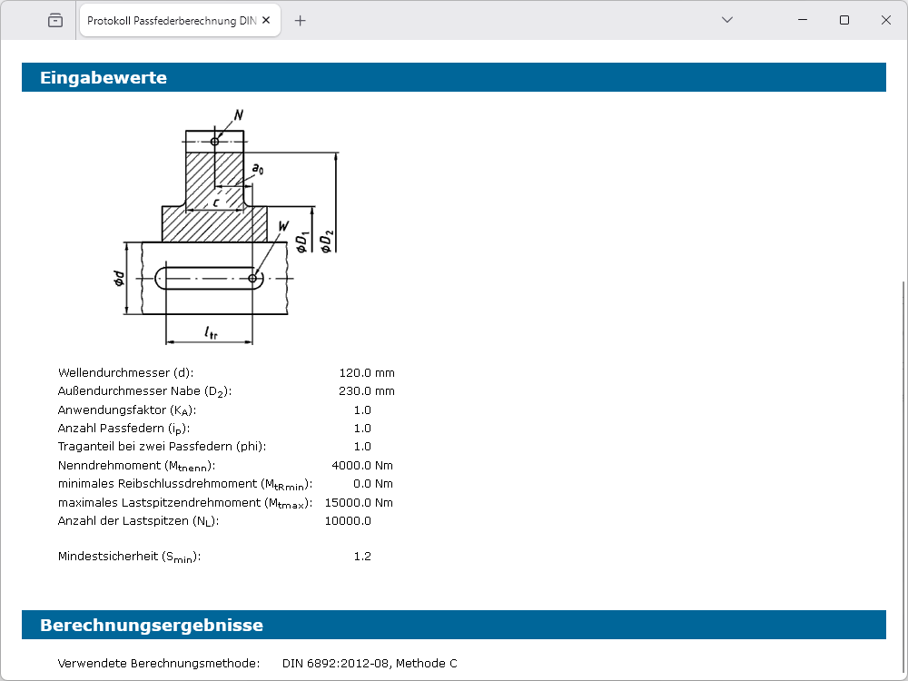This screenshot has width=908, height=681.
Task: Click the Eingabewerte section header
Action: click(104, 78)
